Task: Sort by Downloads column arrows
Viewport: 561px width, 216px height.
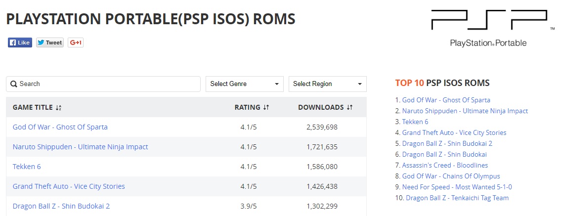Action: pyautogui.click(x=349, y=108)
